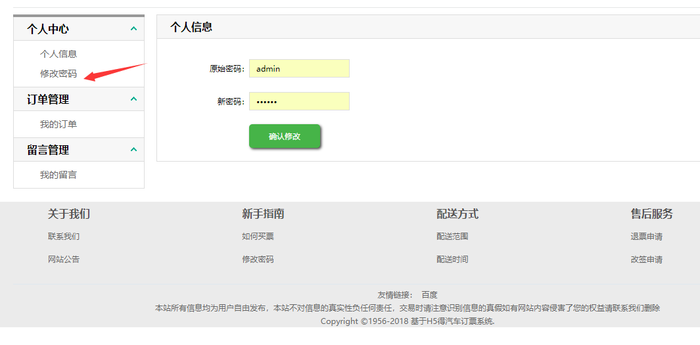
Task: Open the 配送范围 footer link
Action: (452, 237)
